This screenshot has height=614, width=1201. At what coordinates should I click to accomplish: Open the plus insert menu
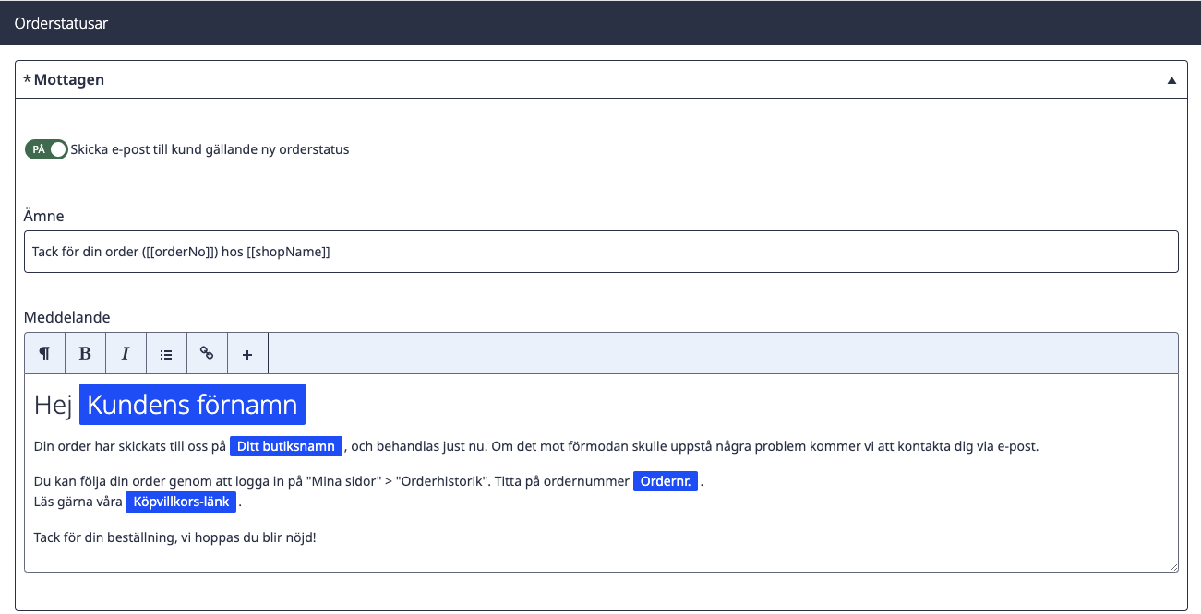coord(247,353)
